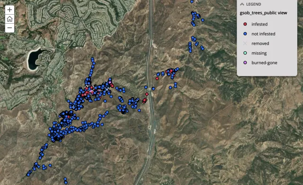Image resolution: width=303 pixels, height=185 pixels.
Task: Collapse the Legend panel chevron
Action: (242, 4)
